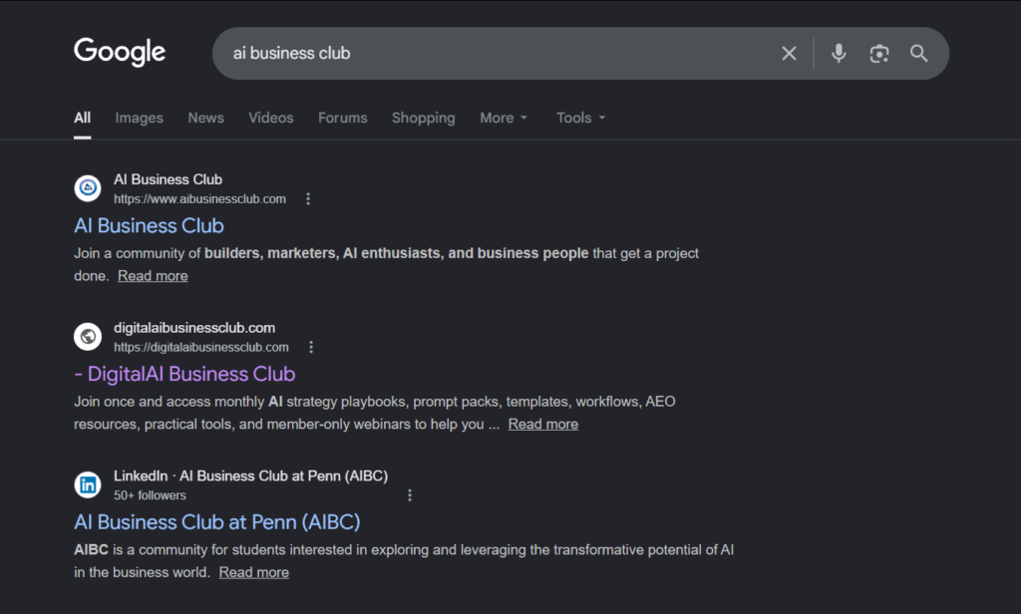
Task: Click Read more under AIBC Penn snippet
Action: pyautogui.click(x=254, y=572)
